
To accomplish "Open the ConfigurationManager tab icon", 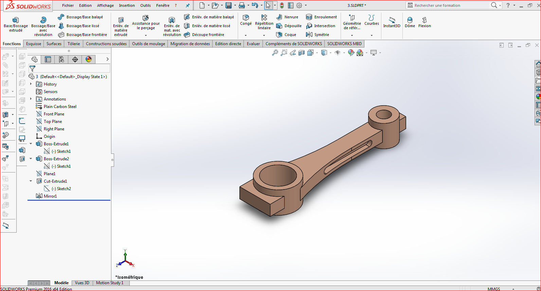I will pos(61,59).
